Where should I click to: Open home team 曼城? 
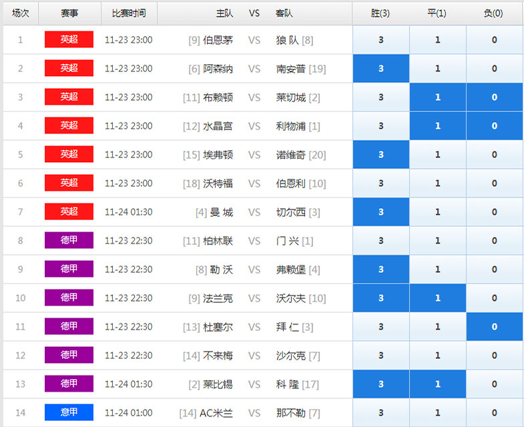(221, 212)
